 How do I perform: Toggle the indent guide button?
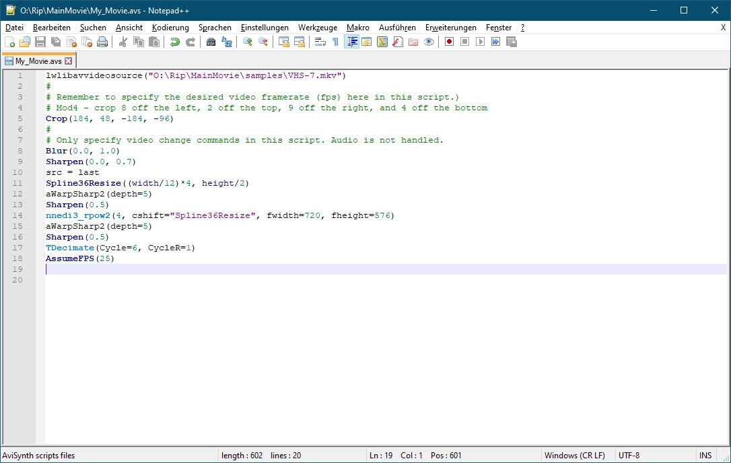click(x=351, y=42)
